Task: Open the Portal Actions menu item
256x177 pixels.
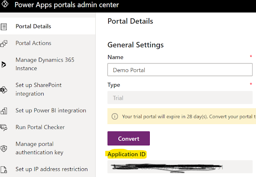Action: point(33,43)
